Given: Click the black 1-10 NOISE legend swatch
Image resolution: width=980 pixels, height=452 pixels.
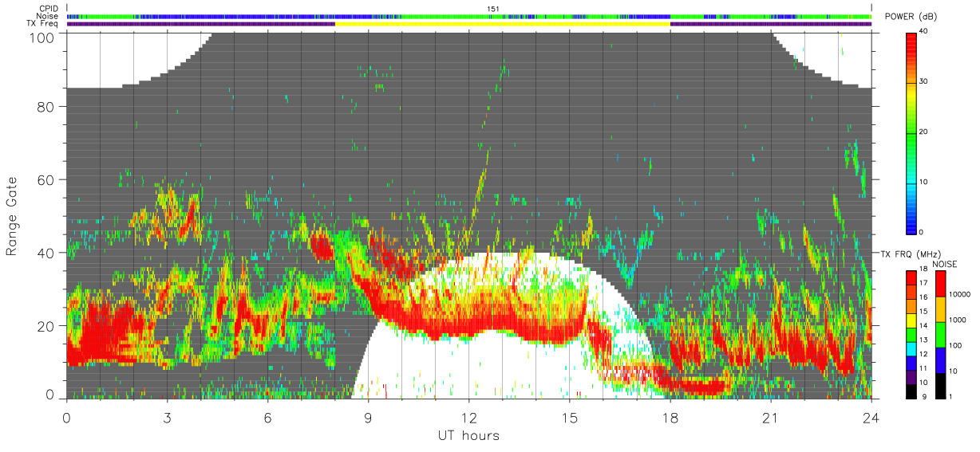Looking at the screenshot, I should [939, 385].
